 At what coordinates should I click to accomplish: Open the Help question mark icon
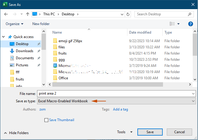(190, 24)
